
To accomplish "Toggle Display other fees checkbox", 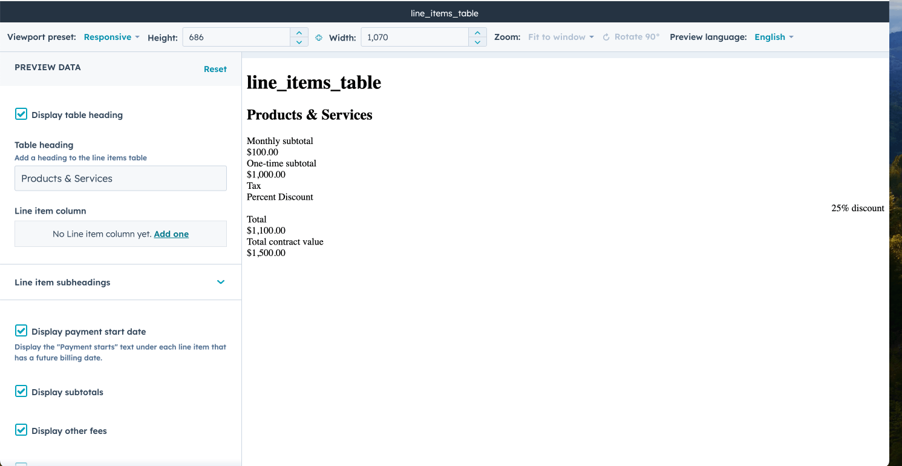I will point(21,430).
